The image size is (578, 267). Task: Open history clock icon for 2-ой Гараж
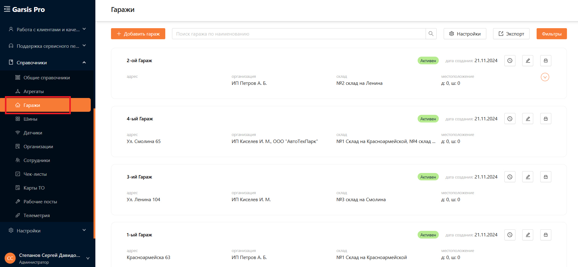pyautogui.click(x=510, y=61)
